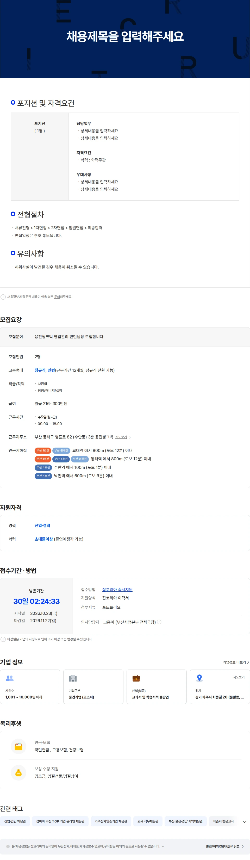Click 부산 동해선 badge for 교대역
The width and height of the screenshot is (250, 860).
coord(61,450)
